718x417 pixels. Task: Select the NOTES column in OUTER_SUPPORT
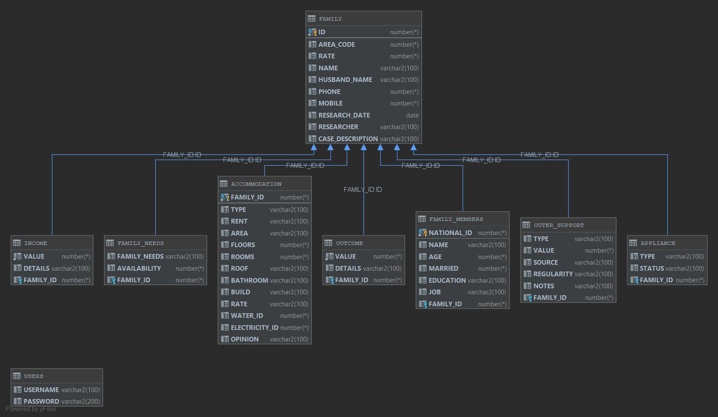(568, 286)
